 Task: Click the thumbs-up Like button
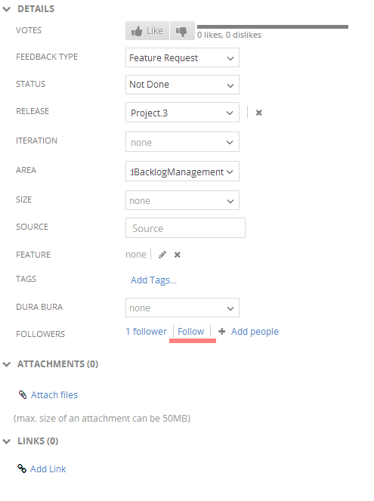tap(147, 31)
